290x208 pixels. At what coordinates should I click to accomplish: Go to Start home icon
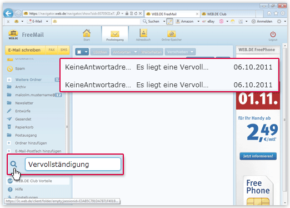[87, 35]
